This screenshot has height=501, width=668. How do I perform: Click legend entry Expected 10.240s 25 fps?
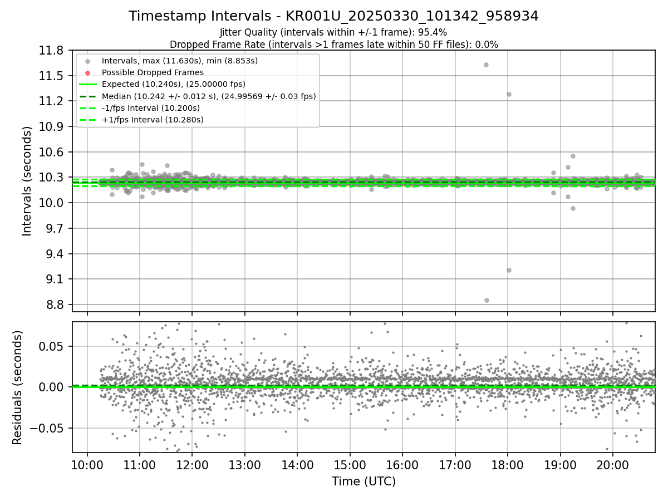tap(174, 84)
